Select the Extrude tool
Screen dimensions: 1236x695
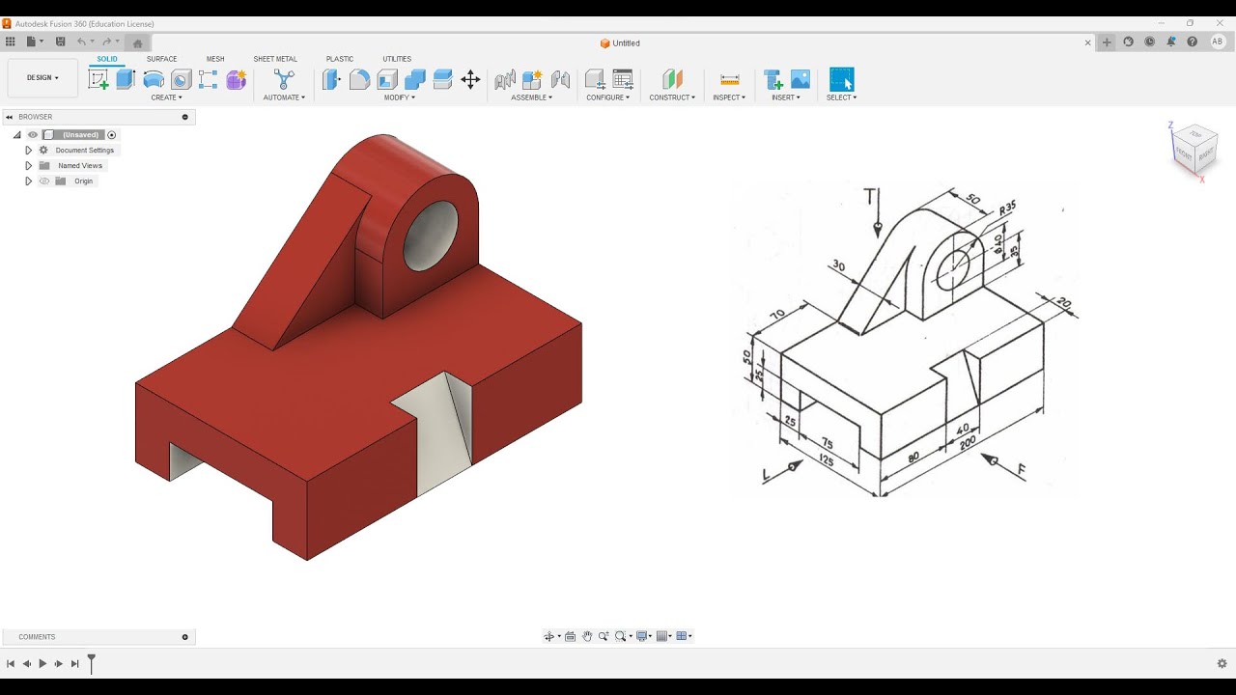pyautogui.click(x=126, y=80)
